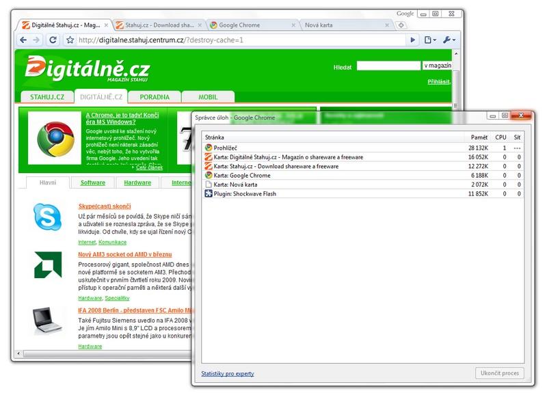
Task: Open the STAHUJ.CZ site tab
Action: [47, 97]
